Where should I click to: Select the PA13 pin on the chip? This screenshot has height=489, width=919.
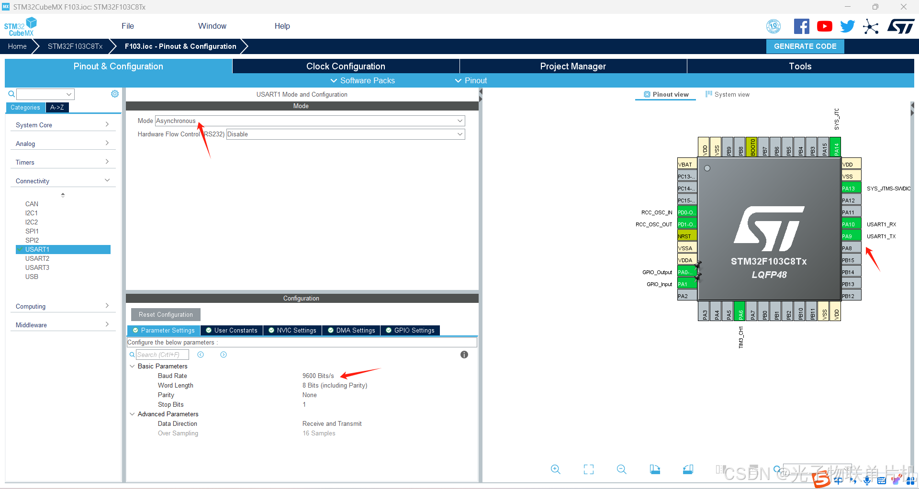coord(852,188)
